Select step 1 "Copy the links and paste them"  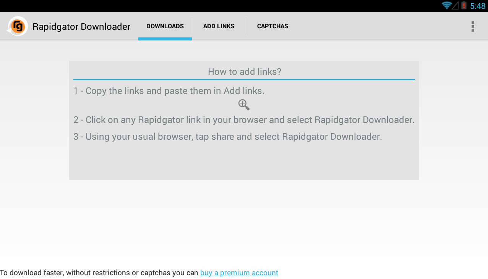(169, 91)
